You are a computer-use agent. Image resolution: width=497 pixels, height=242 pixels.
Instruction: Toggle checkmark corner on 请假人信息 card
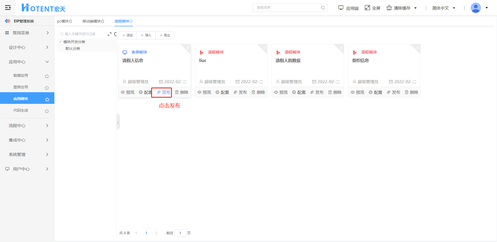188,47
